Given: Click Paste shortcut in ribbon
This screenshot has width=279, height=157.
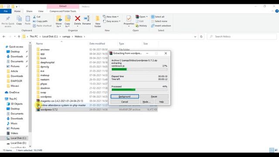Looking at the screenshot, I should pyautogui.click(x=42, y=26).
